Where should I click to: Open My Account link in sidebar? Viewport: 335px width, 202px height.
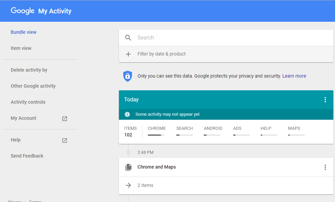pos(23,118)
